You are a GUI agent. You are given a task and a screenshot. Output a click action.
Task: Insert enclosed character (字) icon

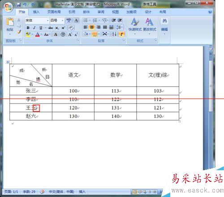tap(63, 34)
